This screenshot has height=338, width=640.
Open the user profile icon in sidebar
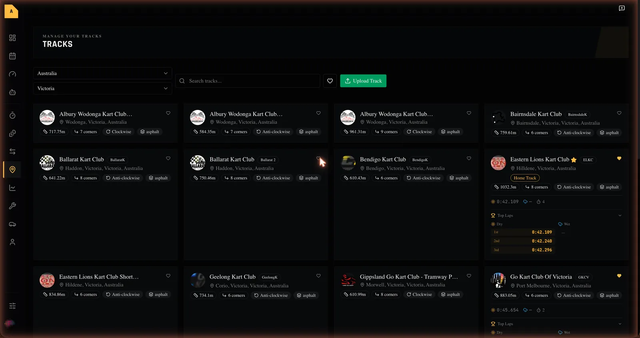click(12, 242)
